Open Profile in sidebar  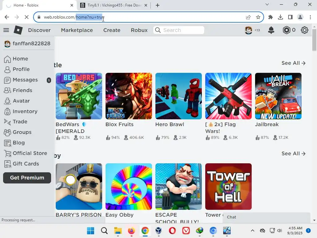17,69
